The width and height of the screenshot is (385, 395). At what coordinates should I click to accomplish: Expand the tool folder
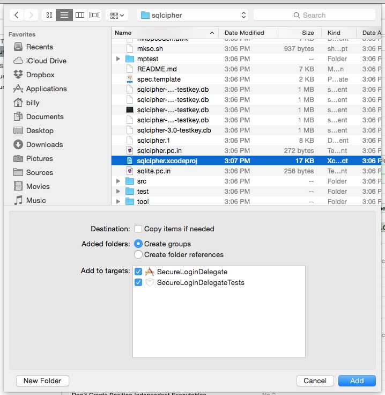click(118, 202)
